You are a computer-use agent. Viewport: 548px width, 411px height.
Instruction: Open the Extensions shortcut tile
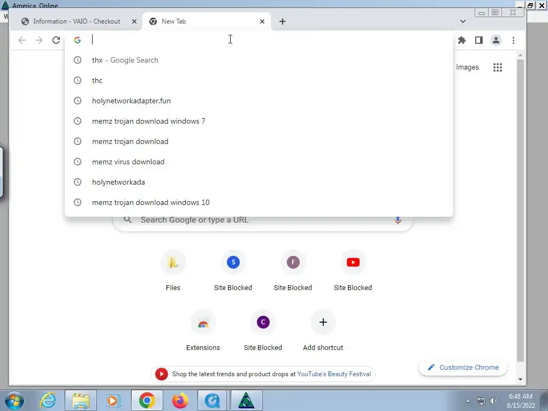coord(203,322)
